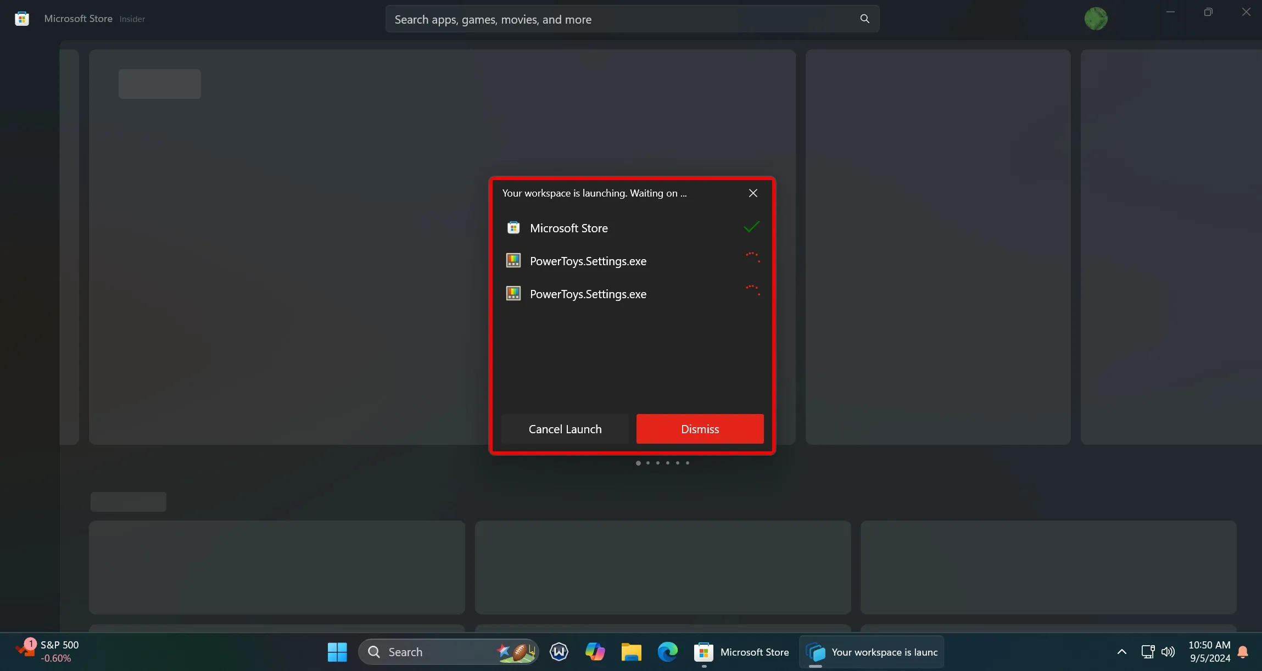The image size is (1262, 671).
Task: Click the Windows Start menu icon
Action: pos(337,652)
